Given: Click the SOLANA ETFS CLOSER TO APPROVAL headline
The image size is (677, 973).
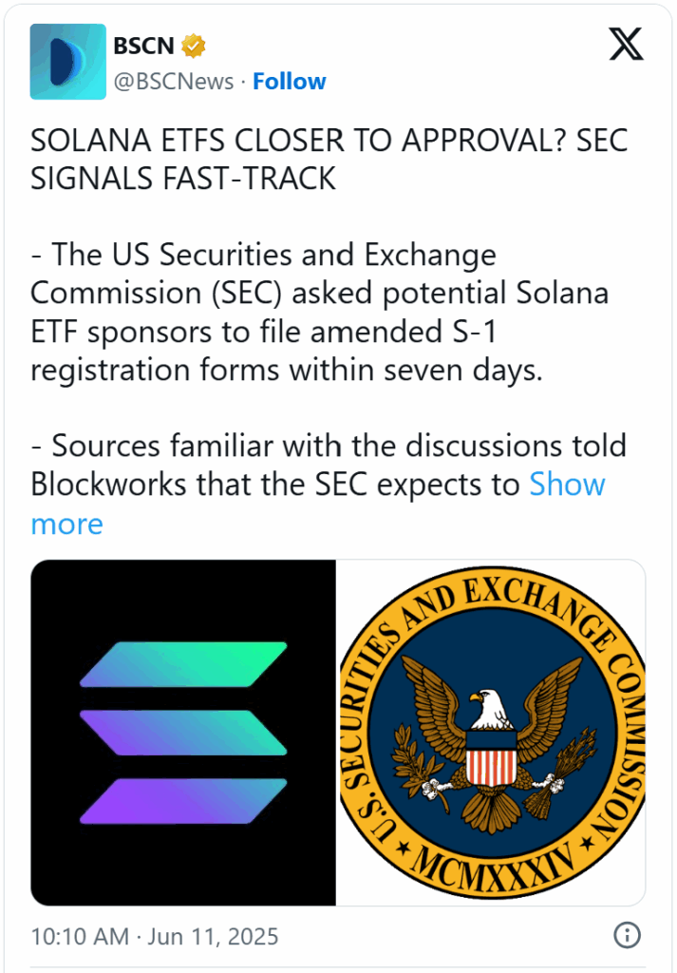Looking at the screenshot, I should 329,158.
